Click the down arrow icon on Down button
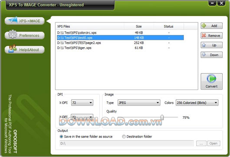This screenshot has width=230, height=157. (204, 54)
